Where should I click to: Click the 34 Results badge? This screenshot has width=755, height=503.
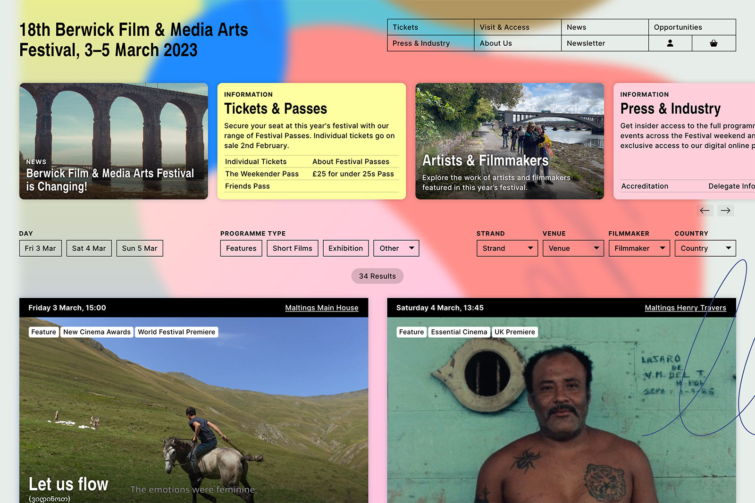377,276
